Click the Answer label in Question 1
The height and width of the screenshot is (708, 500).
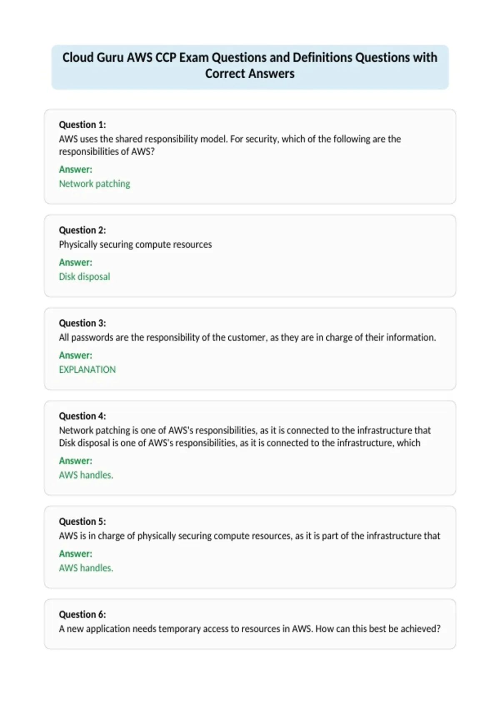pos(75,169)
